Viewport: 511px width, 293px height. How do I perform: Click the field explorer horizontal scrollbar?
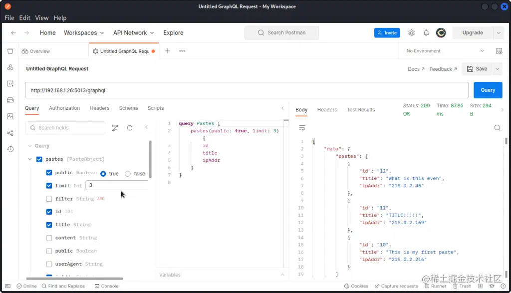pyautogui.click(x=75, y=279)
